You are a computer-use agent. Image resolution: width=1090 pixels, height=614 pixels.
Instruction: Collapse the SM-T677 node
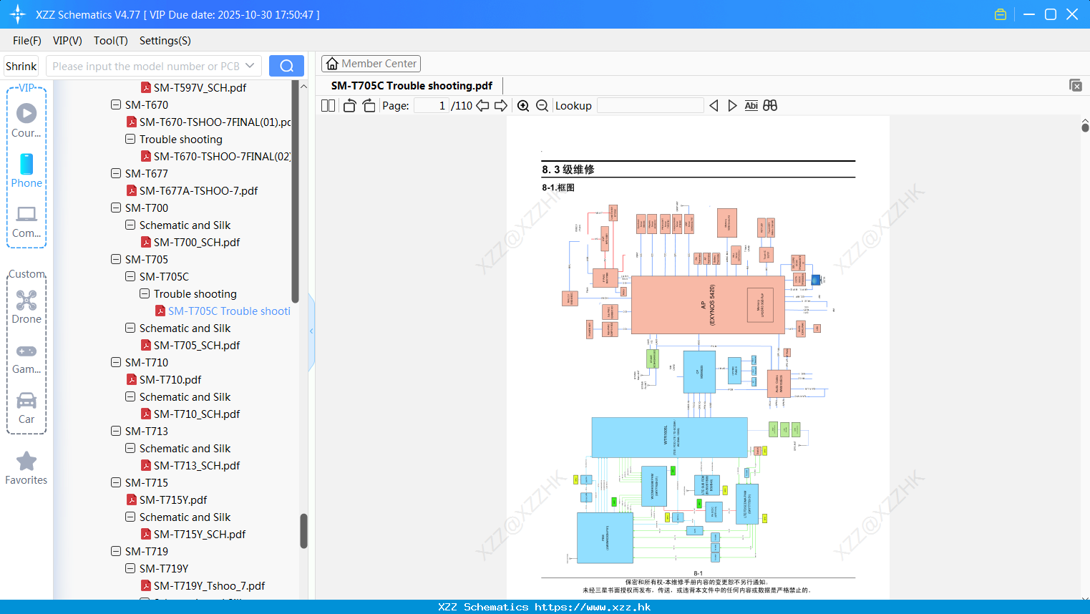(x=116, y=173)
